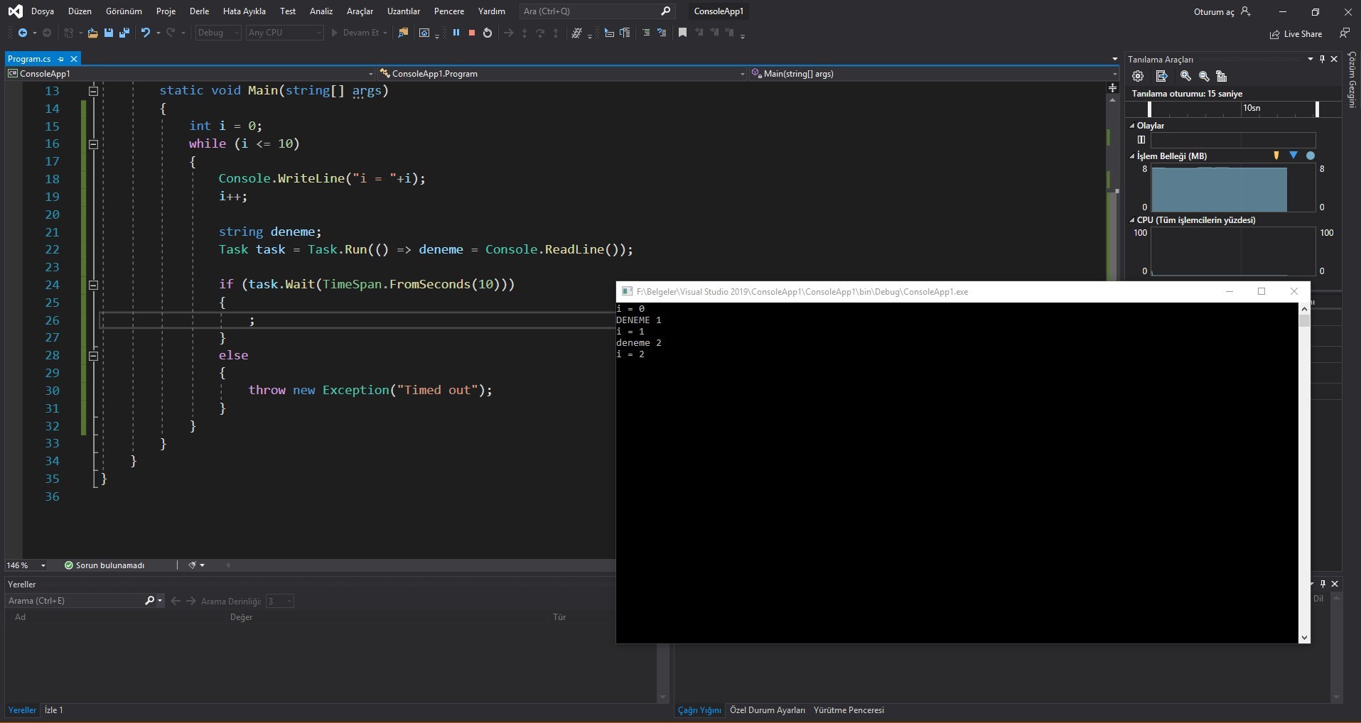The image size is (1361, 723).
Task: Toggle blue triangle snapshot marker in İşlem Belleği
Action: pos(1293,156)
